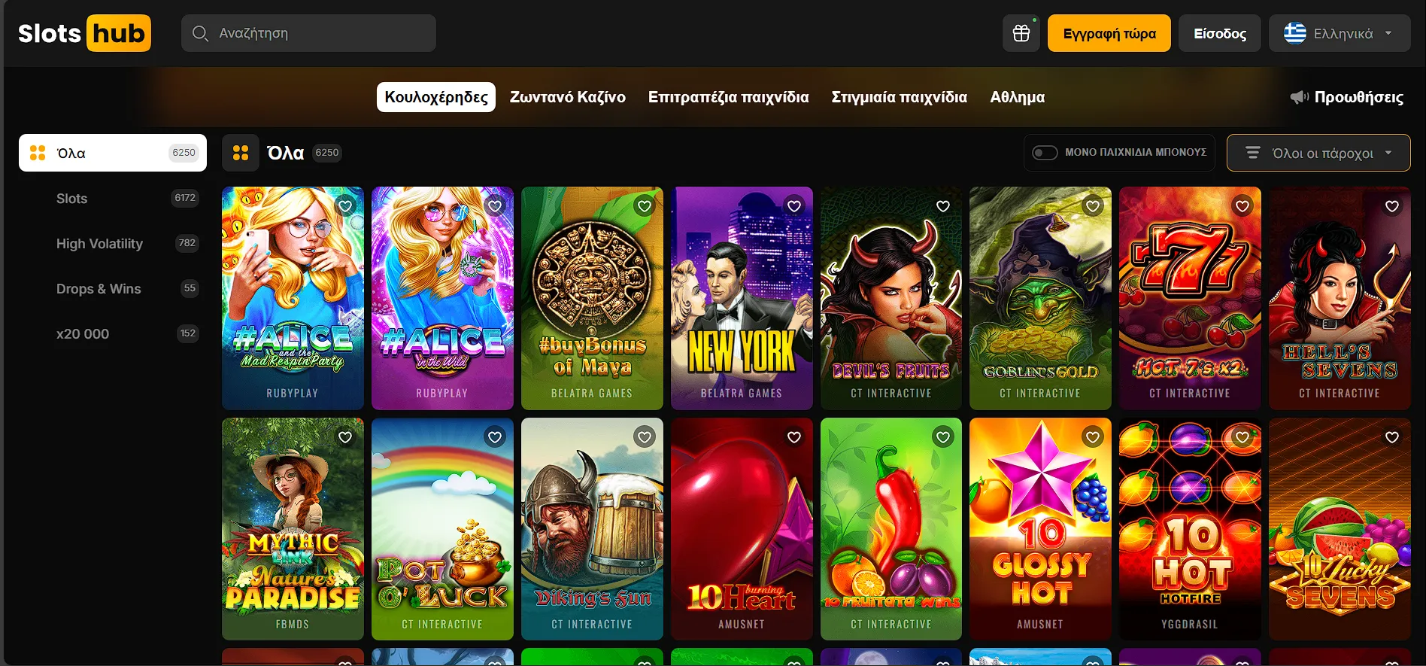Image resolution: width=1426 pixels, height=666 pixels.
Task: Open the Επιτραπέζια παιχνίδια tab
Action: click(x=728, y=97)
